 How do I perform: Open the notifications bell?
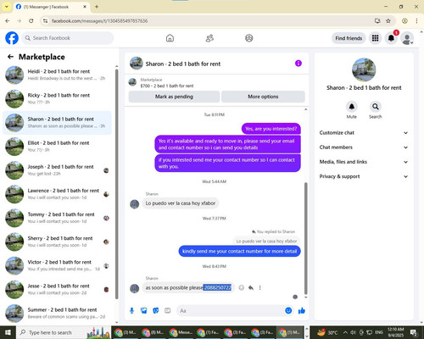391,38
